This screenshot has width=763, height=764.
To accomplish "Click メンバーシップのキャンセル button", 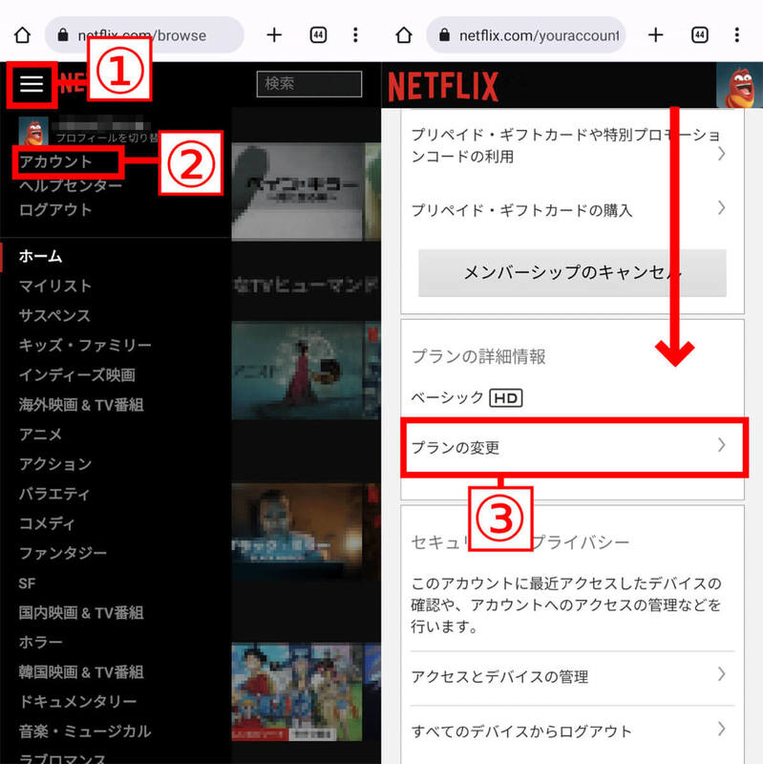I will (x=573, y=273).
